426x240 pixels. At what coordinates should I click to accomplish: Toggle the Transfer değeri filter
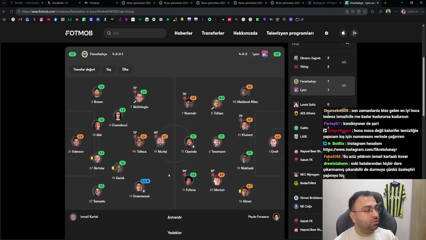pyautogui.click(x=84, y=69)
